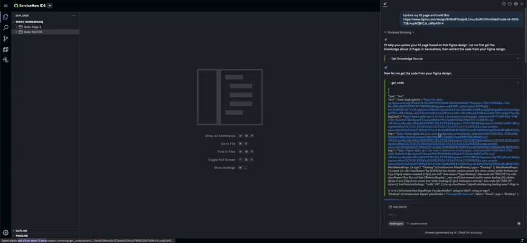Expand the Finished thinking section
Image resolution: width=527 pixels, height=243 pixels.
point(399,33)
